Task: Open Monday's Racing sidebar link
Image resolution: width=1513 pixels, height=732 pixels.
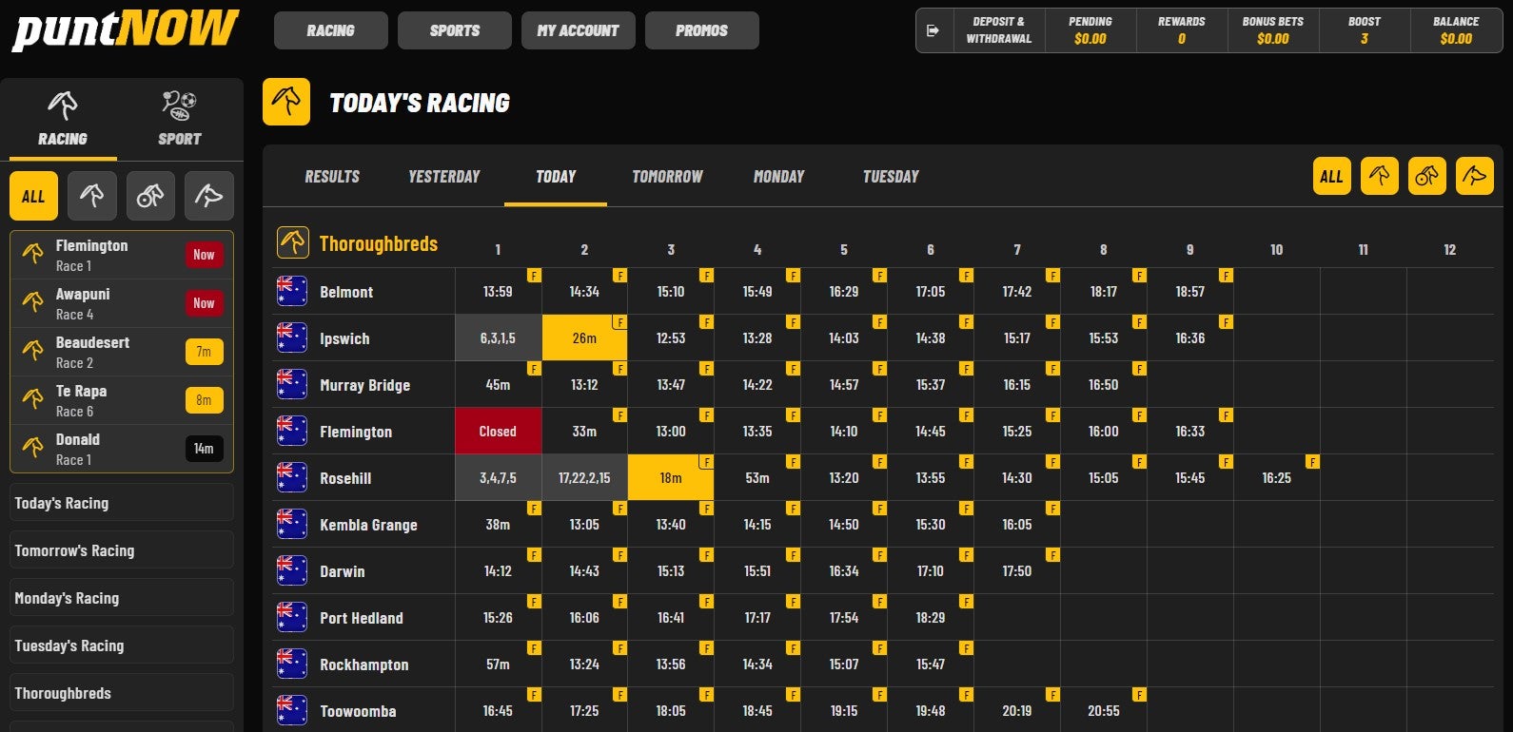Action: [x=122, y=597]
